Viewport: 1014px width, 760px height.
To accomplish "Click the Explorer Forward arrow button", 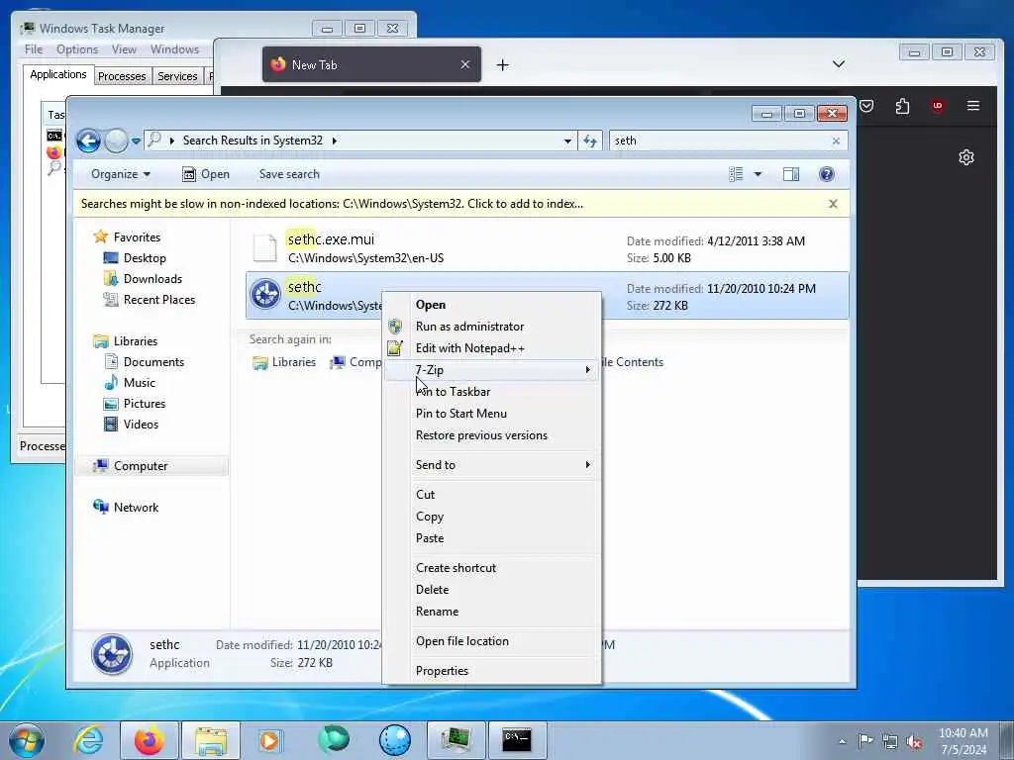I will coord(117,141).
